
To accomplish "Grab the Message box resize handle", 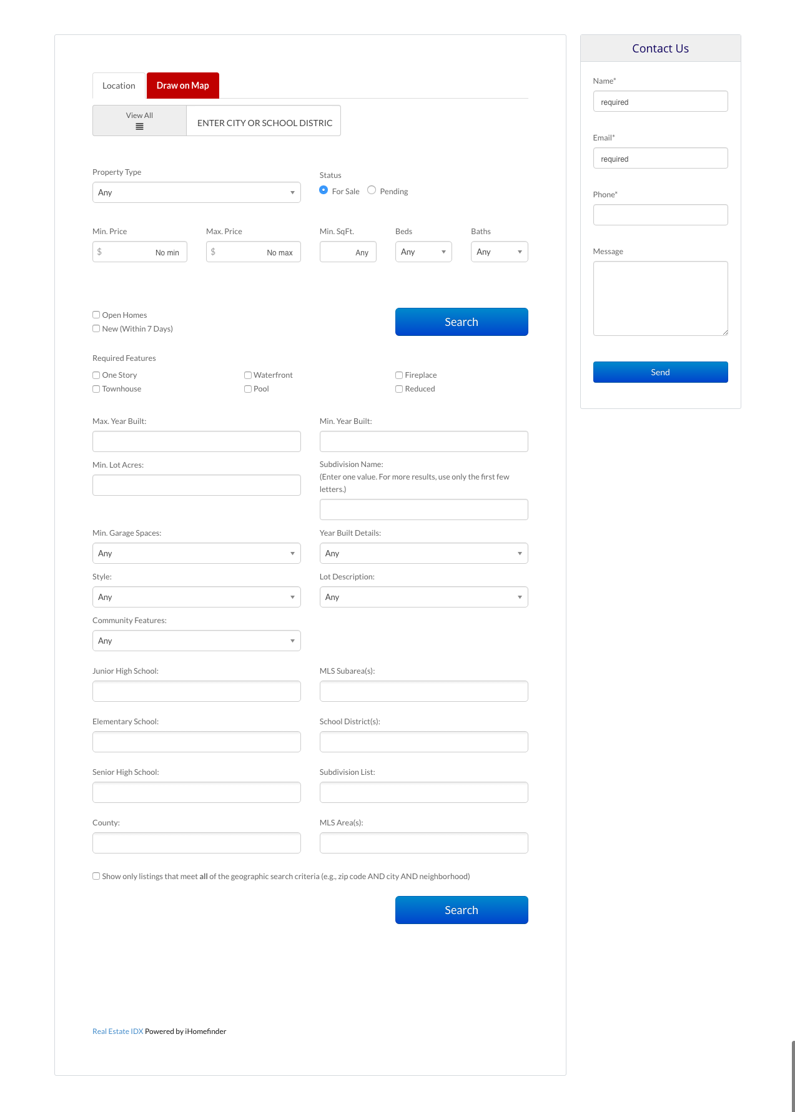I will 724,332.
